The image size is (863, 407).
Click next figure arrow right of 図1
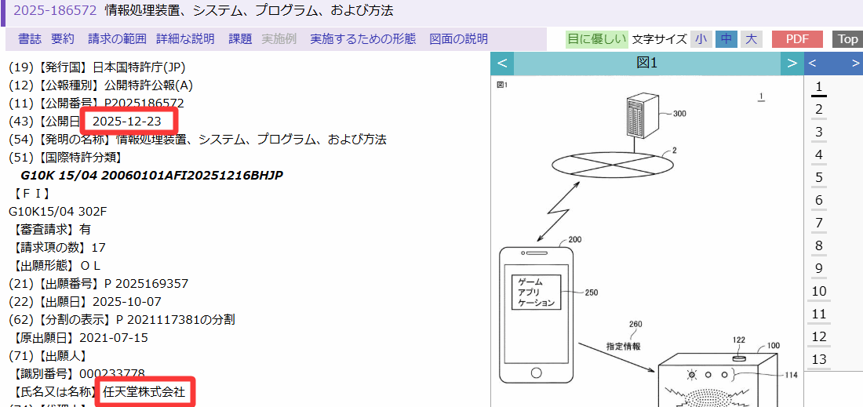coord(792,64)
